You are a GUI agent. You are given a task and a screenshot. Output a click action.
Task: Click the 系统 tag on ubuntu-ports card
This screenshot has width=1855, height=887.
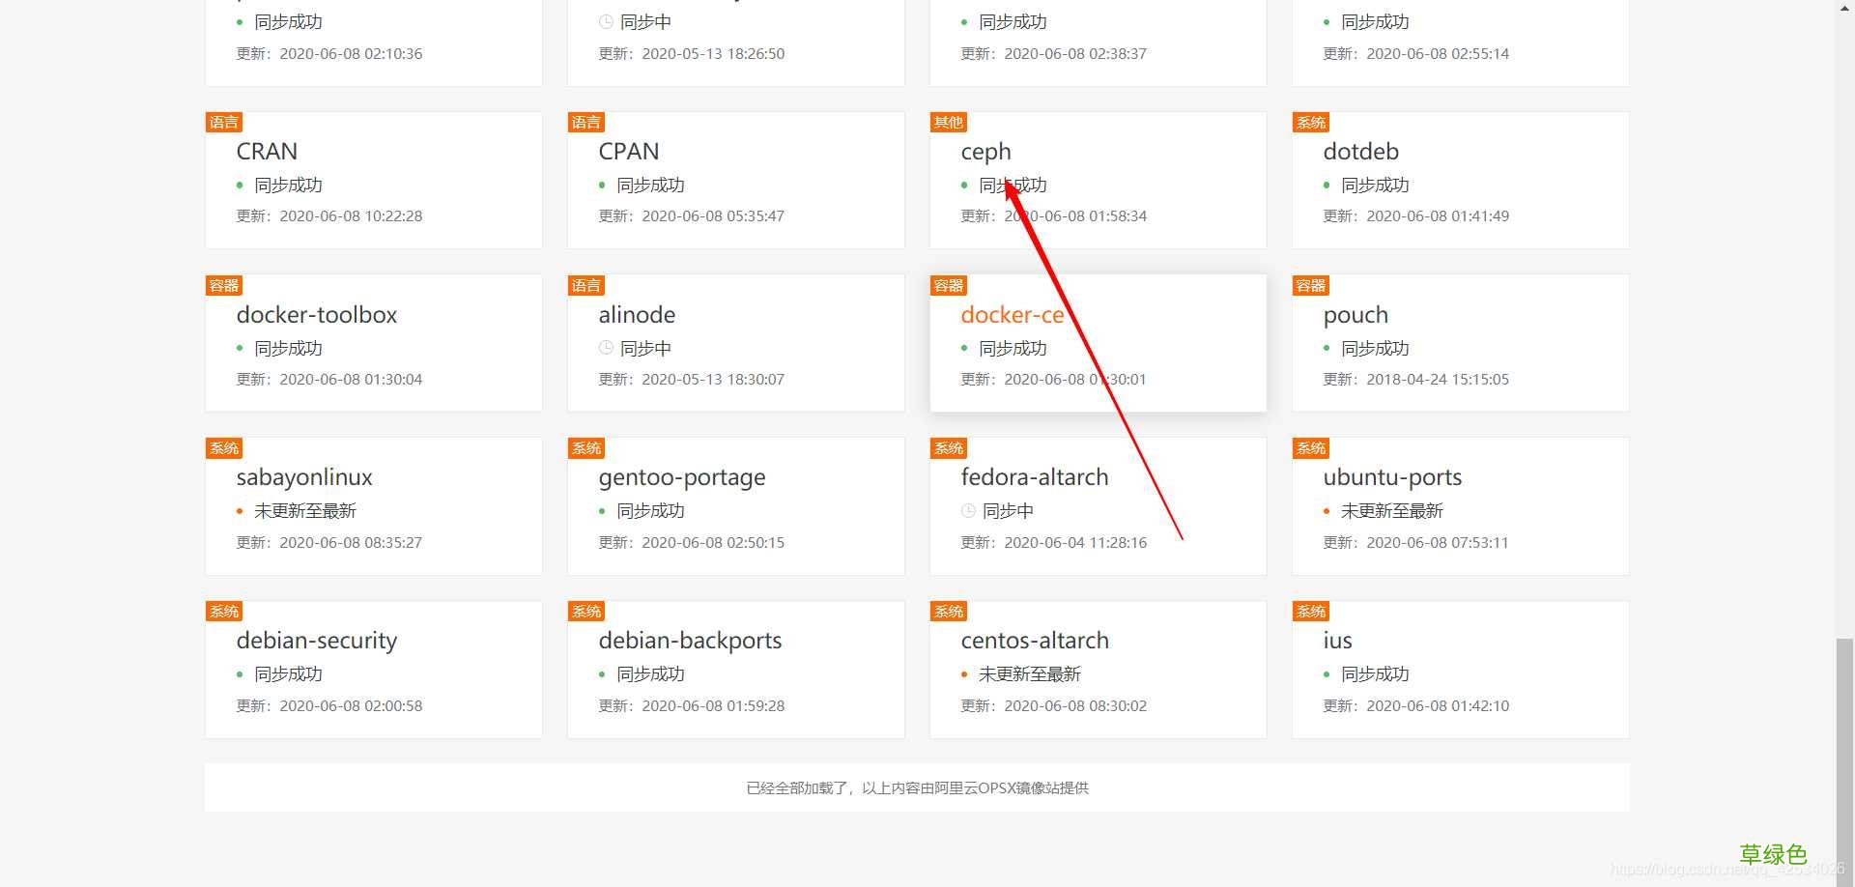coord(1311,447)
